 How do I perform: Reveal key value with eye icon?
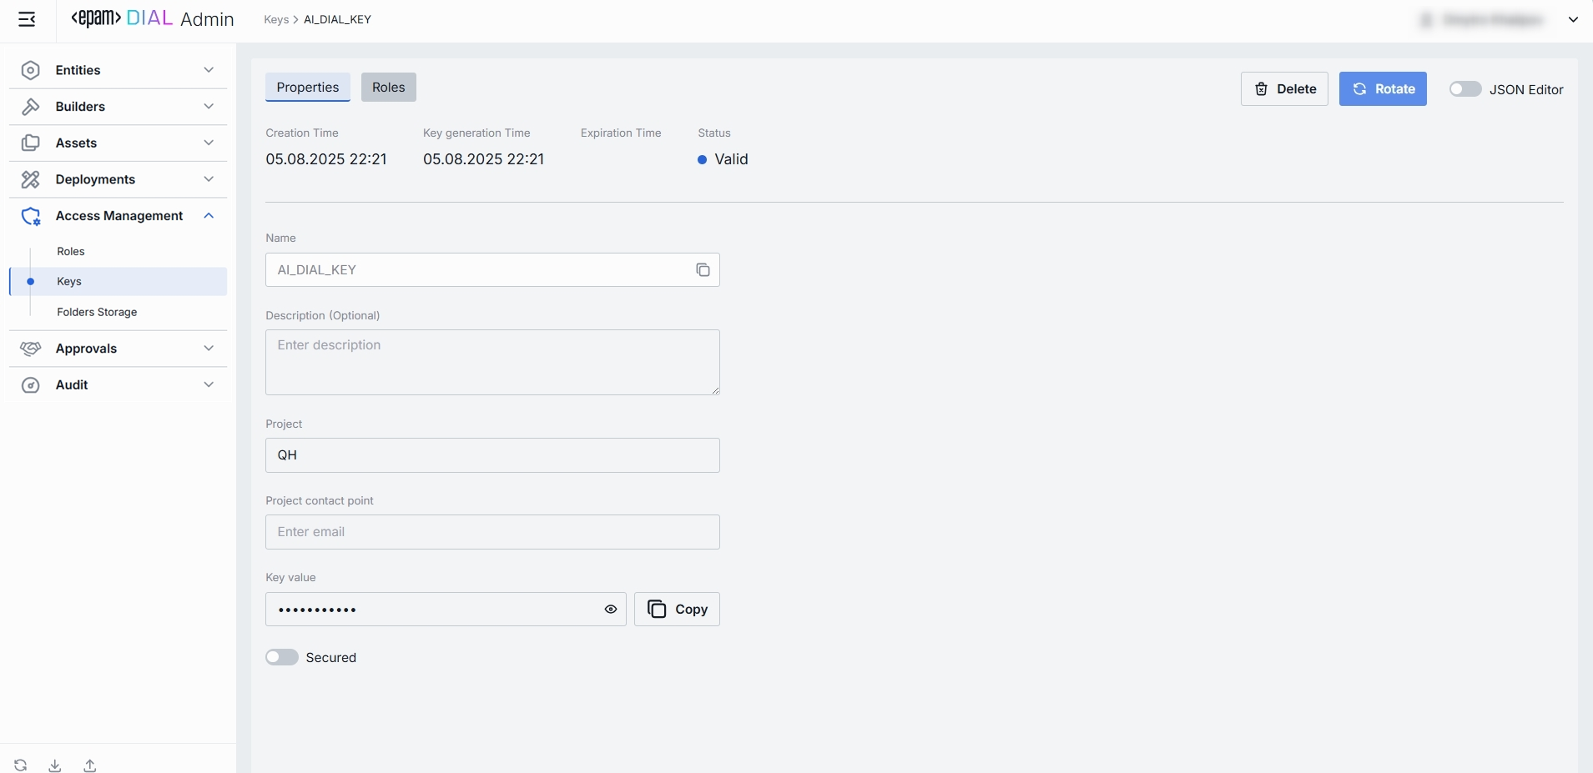point(611,610)
